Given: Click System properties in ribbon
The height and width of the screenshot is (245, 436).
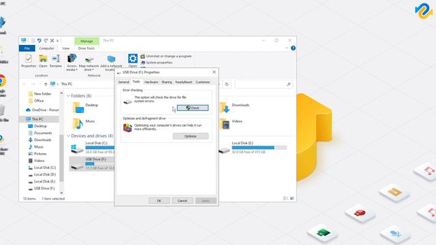Looking at the screenshot, I should [x=157, y=63].
